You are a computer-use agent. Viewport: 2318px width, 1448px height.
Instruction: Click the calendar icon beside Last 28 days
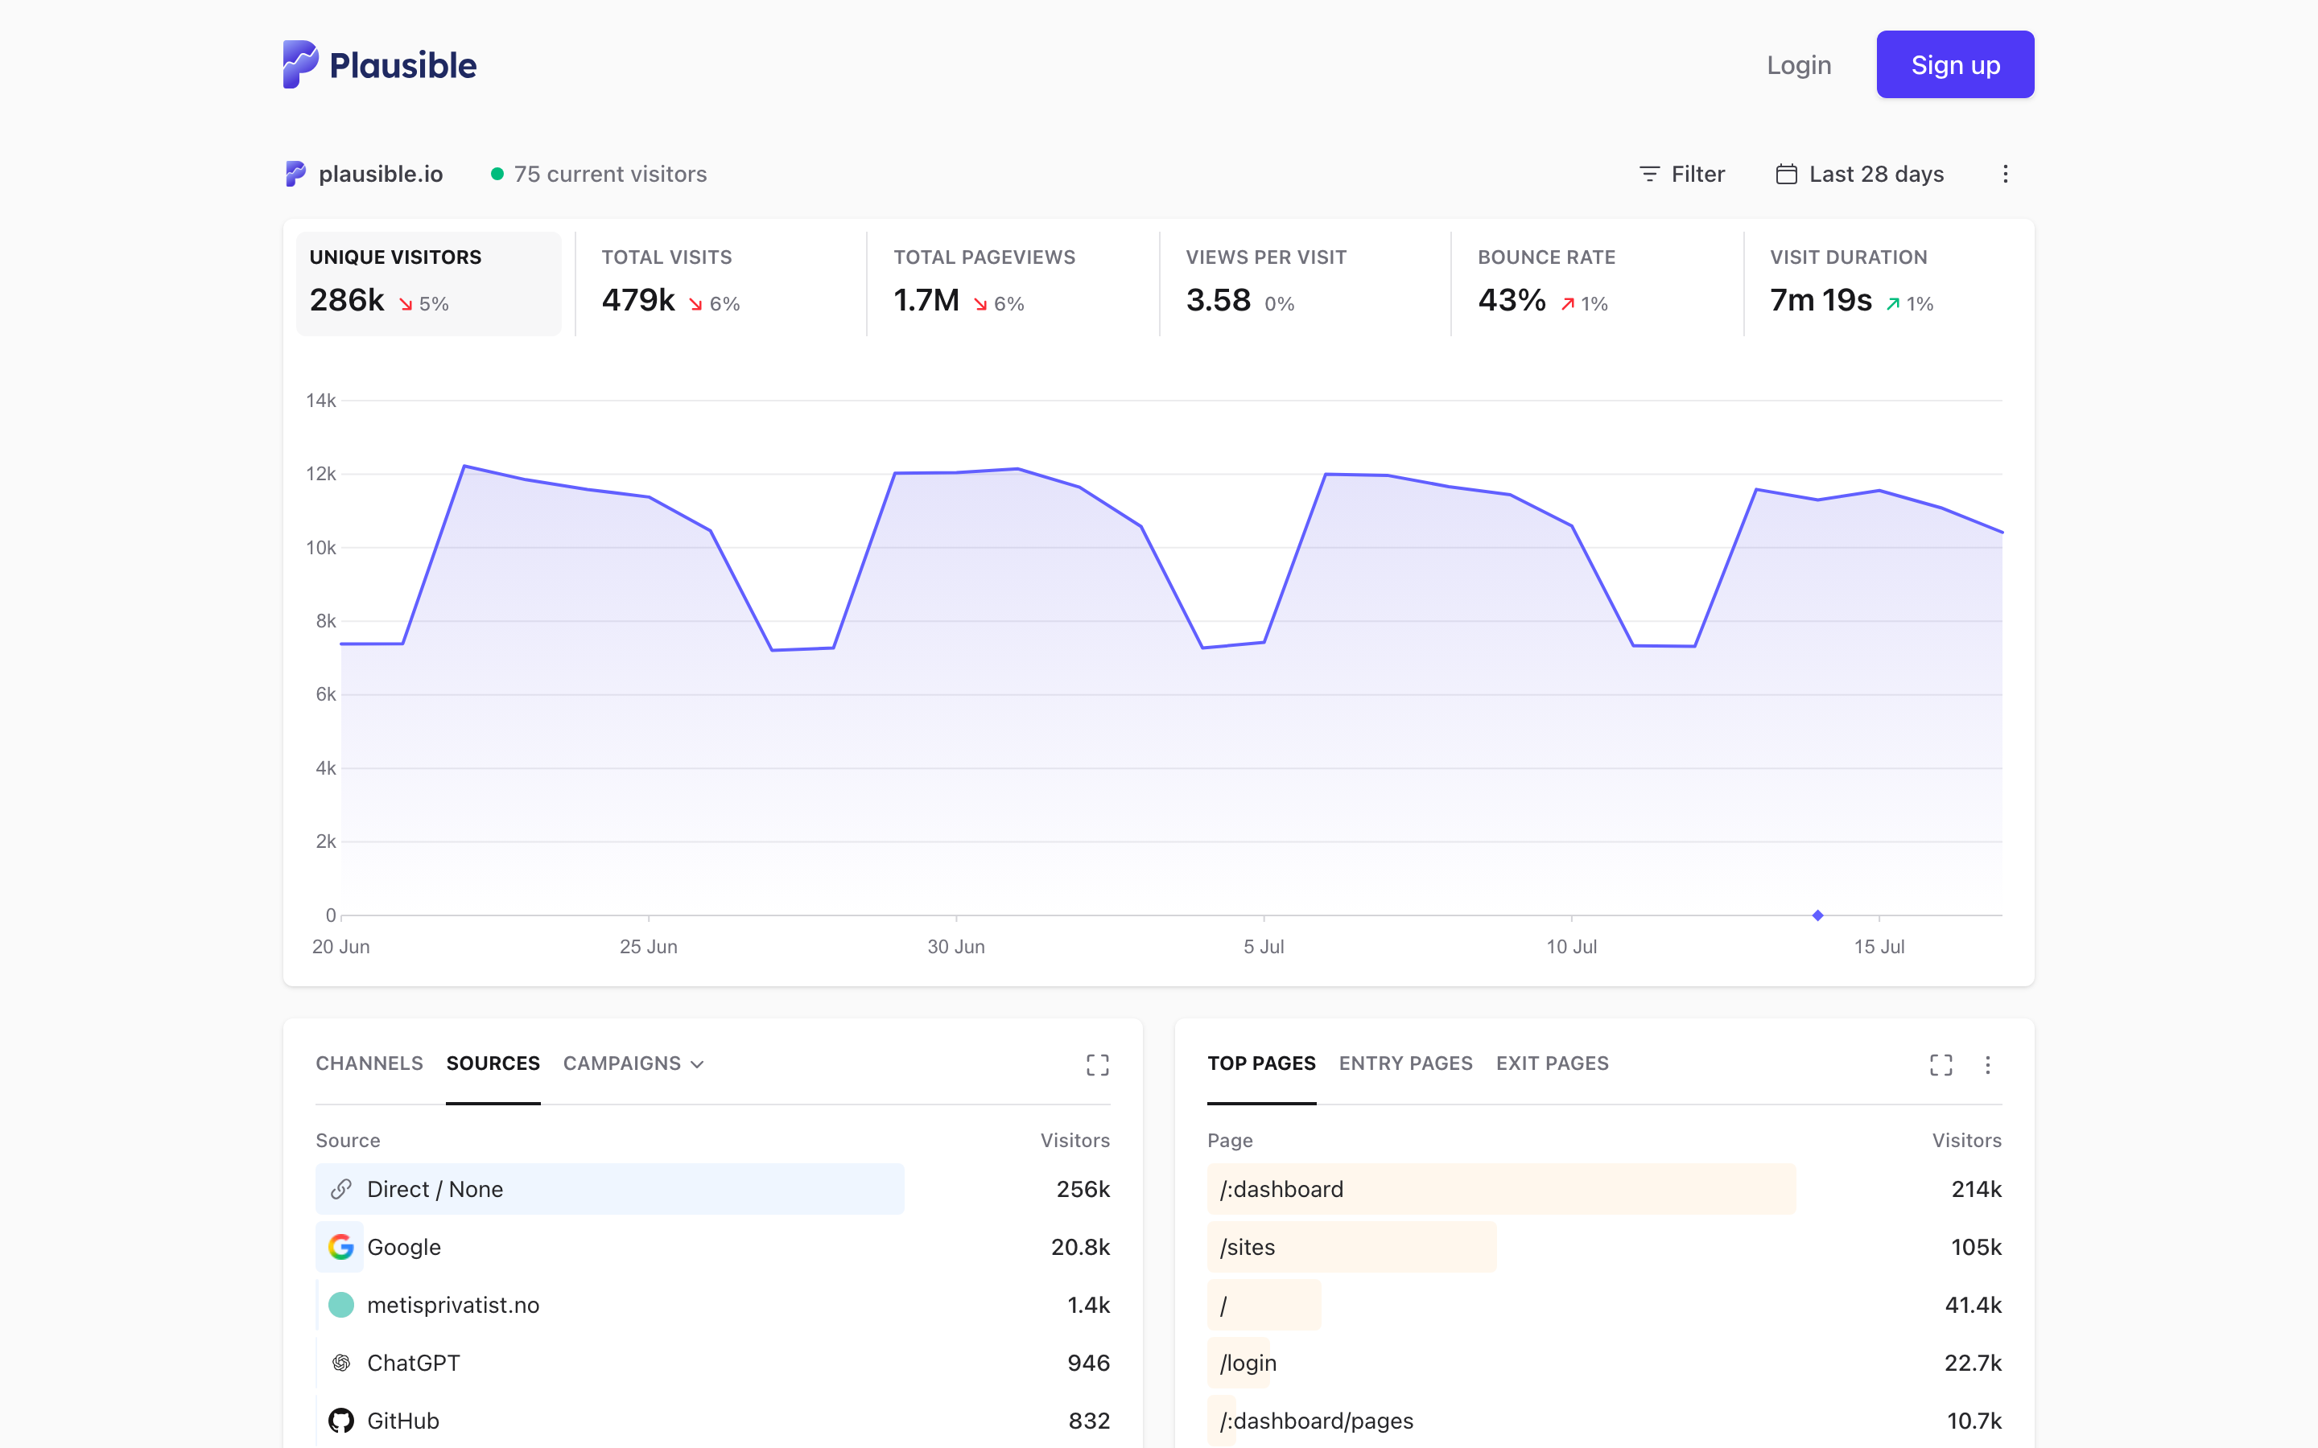point(1785,173)
